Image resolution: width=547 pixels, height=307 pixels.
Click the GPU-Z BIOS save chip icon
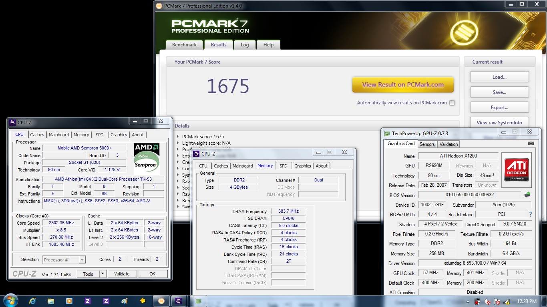[x=527, y=195]
